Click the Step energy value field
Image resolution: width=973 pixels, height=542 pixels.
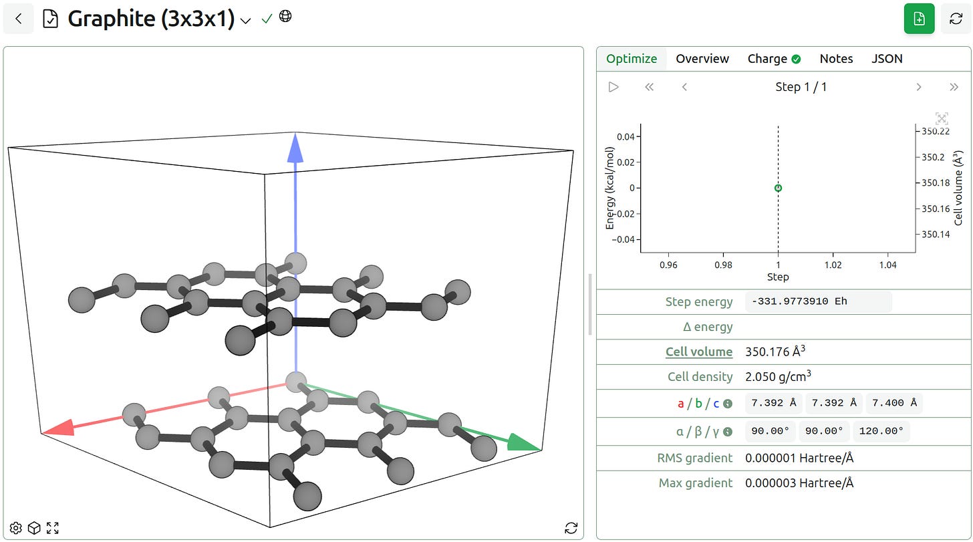[818, 301]
